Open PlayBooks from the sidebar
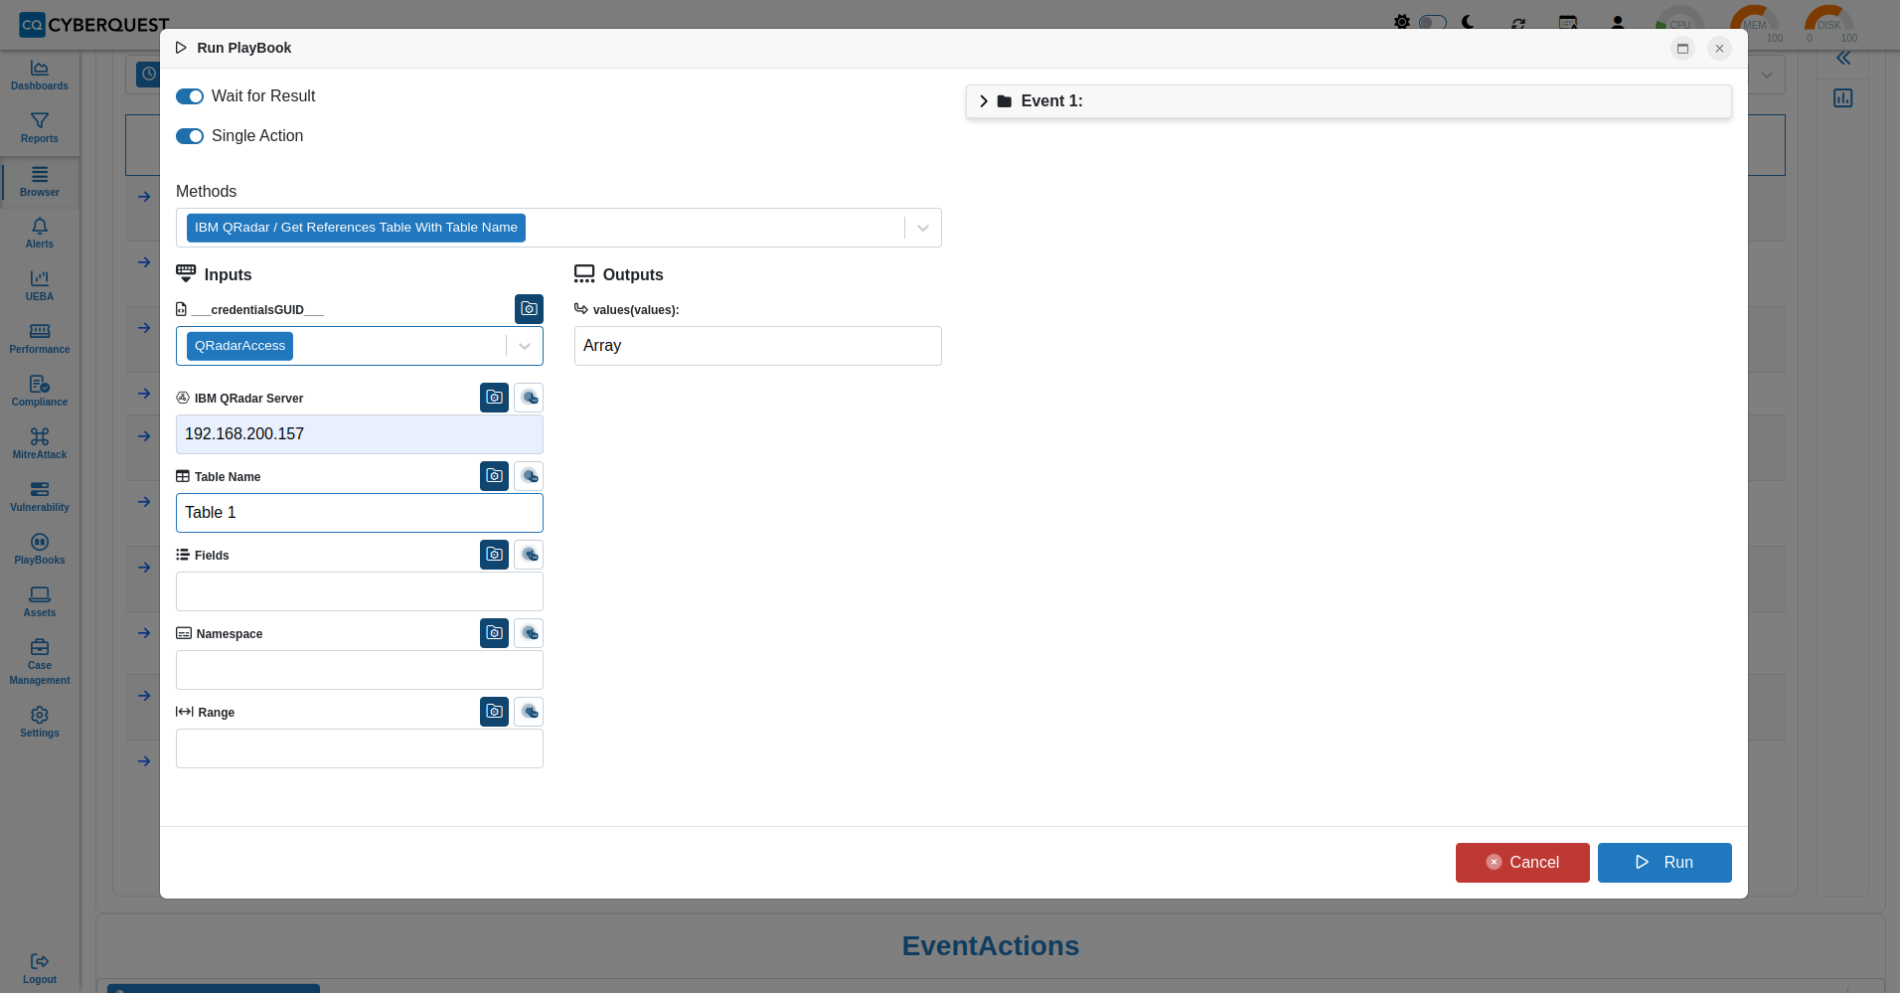1900x993 pixels. tap(40, 549)
